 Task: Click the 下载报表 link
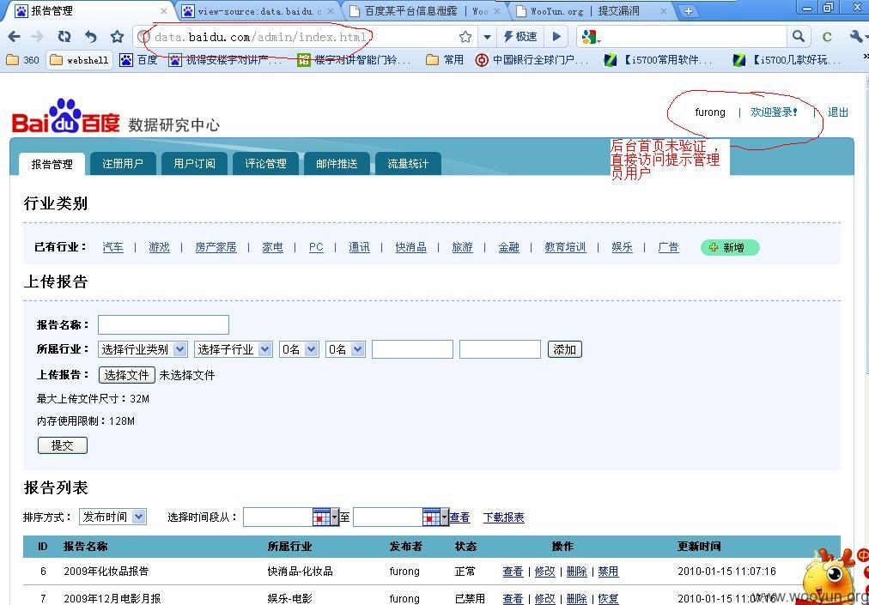coord(503,517)
